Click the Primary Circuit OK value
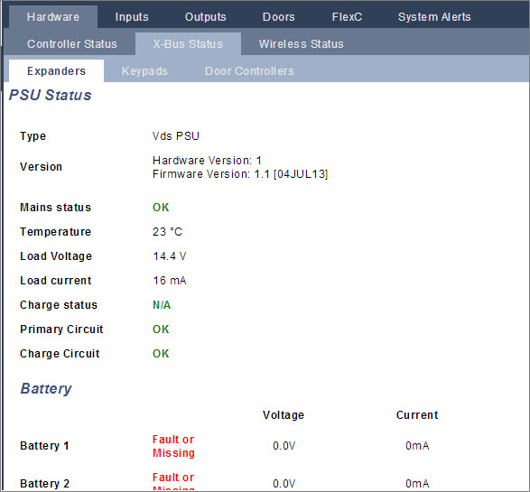This screenshot has width=530, height=492. pyautogui.click(x=161, y=330)
